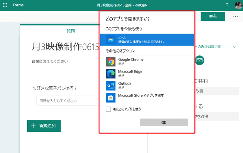Expand the のみが回答可能 dropdown chevron
243x153 pixels.
point(235,47)
